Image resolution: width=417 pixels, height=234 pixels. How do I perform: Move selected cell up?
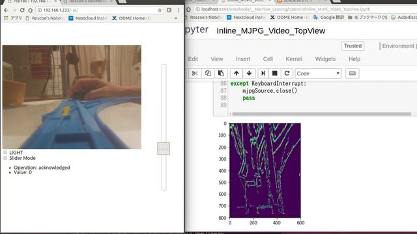pos(236,73)
